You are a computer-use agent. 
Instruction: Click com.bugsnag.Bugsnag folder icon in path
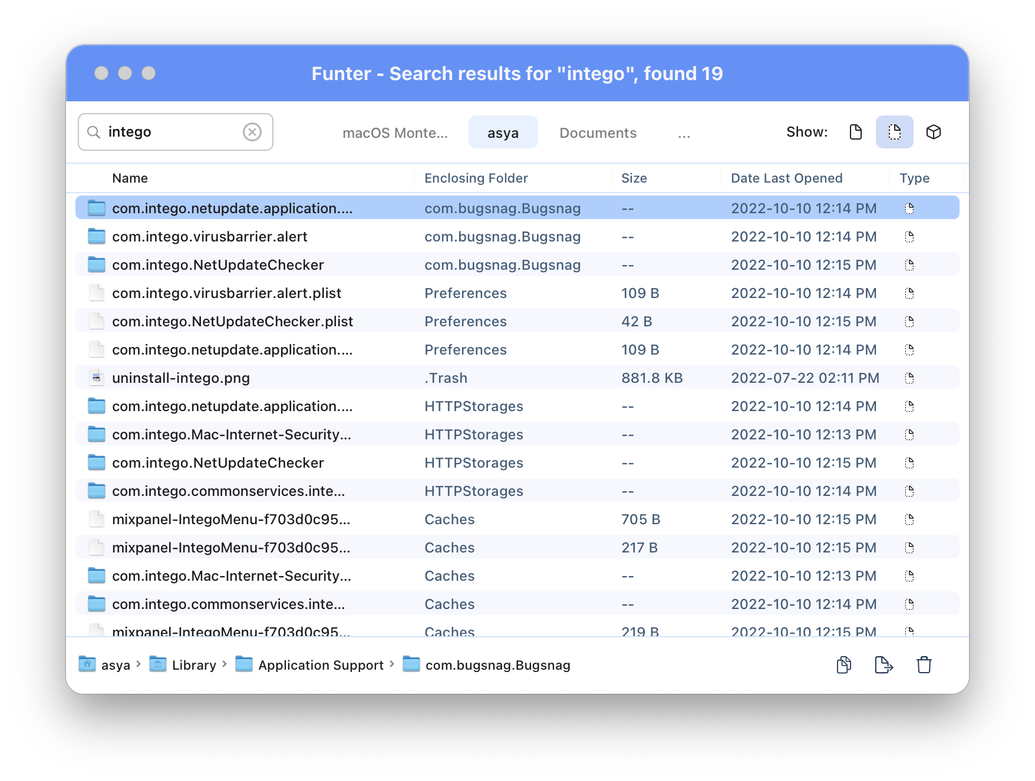tap(411, 664)
